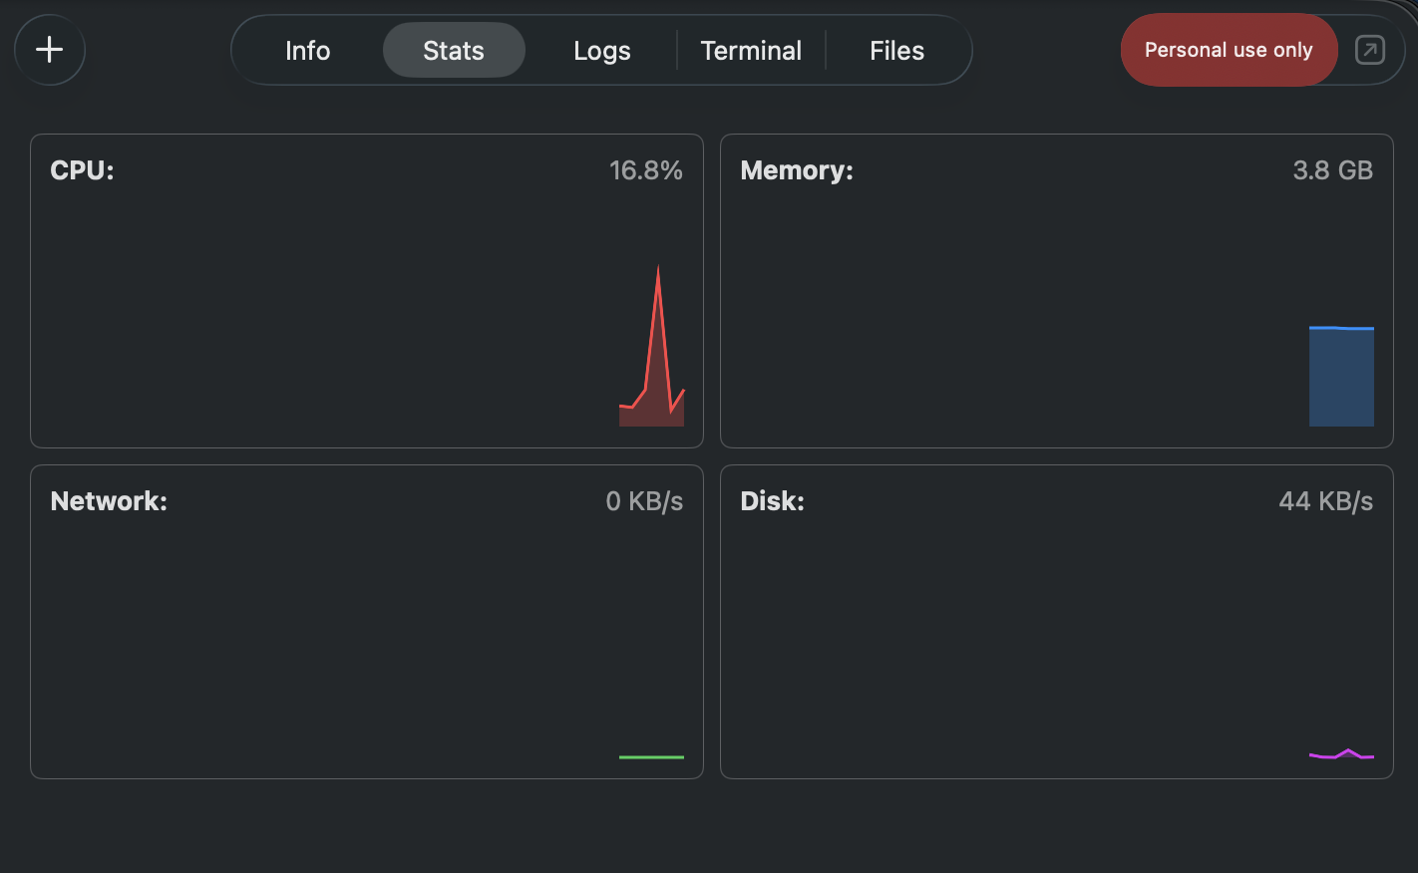Click the purple Disk activity line

pos(1341,755)
